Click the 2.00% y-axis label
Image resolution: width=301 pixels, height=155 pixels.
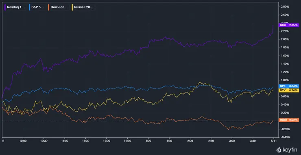(x=285, y=39)
